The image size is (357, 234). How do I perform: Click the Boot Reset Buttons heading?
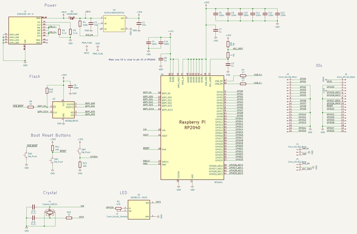coord(51,135)
